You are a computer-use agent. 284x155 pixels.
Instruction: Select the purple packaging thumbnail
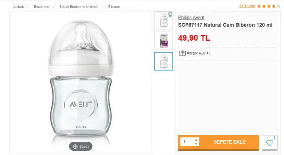(164, 41)
